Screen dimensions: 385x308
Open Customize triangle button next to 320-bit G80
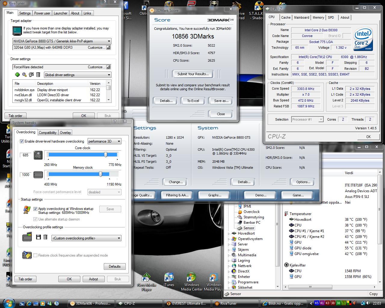tap(109, 48)
